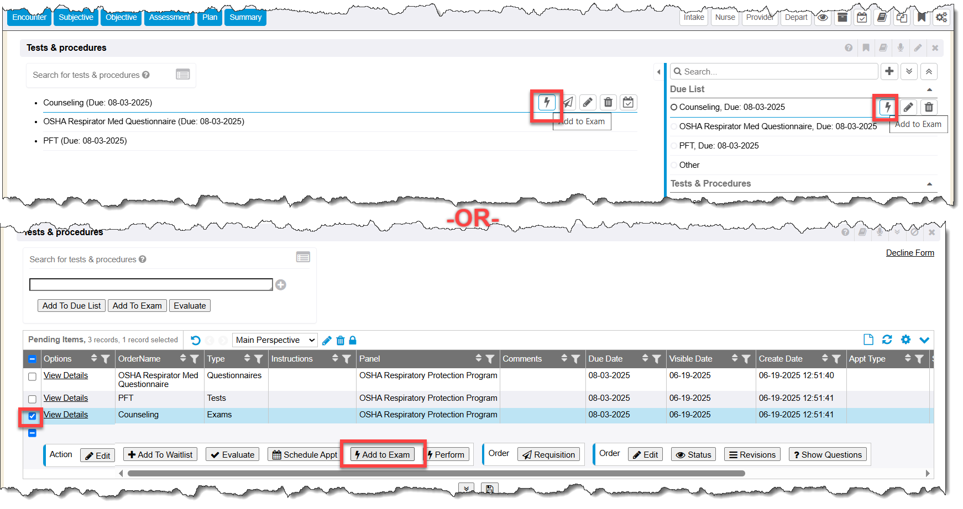963x509 pixels.
Task: Check the PFT row checkbox
Action: coord(32,399)
